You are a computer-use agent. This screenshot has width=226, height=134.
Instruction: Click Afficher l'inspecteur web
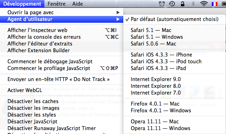point(62,30)
